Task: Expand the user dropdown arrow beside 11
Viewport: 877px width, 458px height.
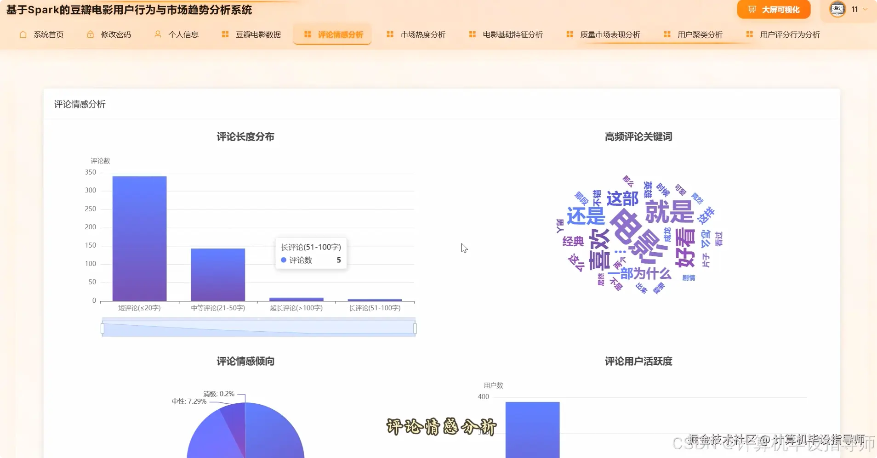Action: point(866,9)
